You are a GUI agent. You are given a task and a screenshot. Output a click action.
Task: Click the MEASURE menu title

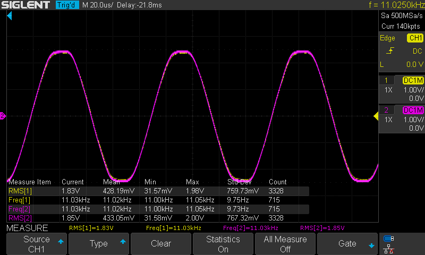click(27, 228)
